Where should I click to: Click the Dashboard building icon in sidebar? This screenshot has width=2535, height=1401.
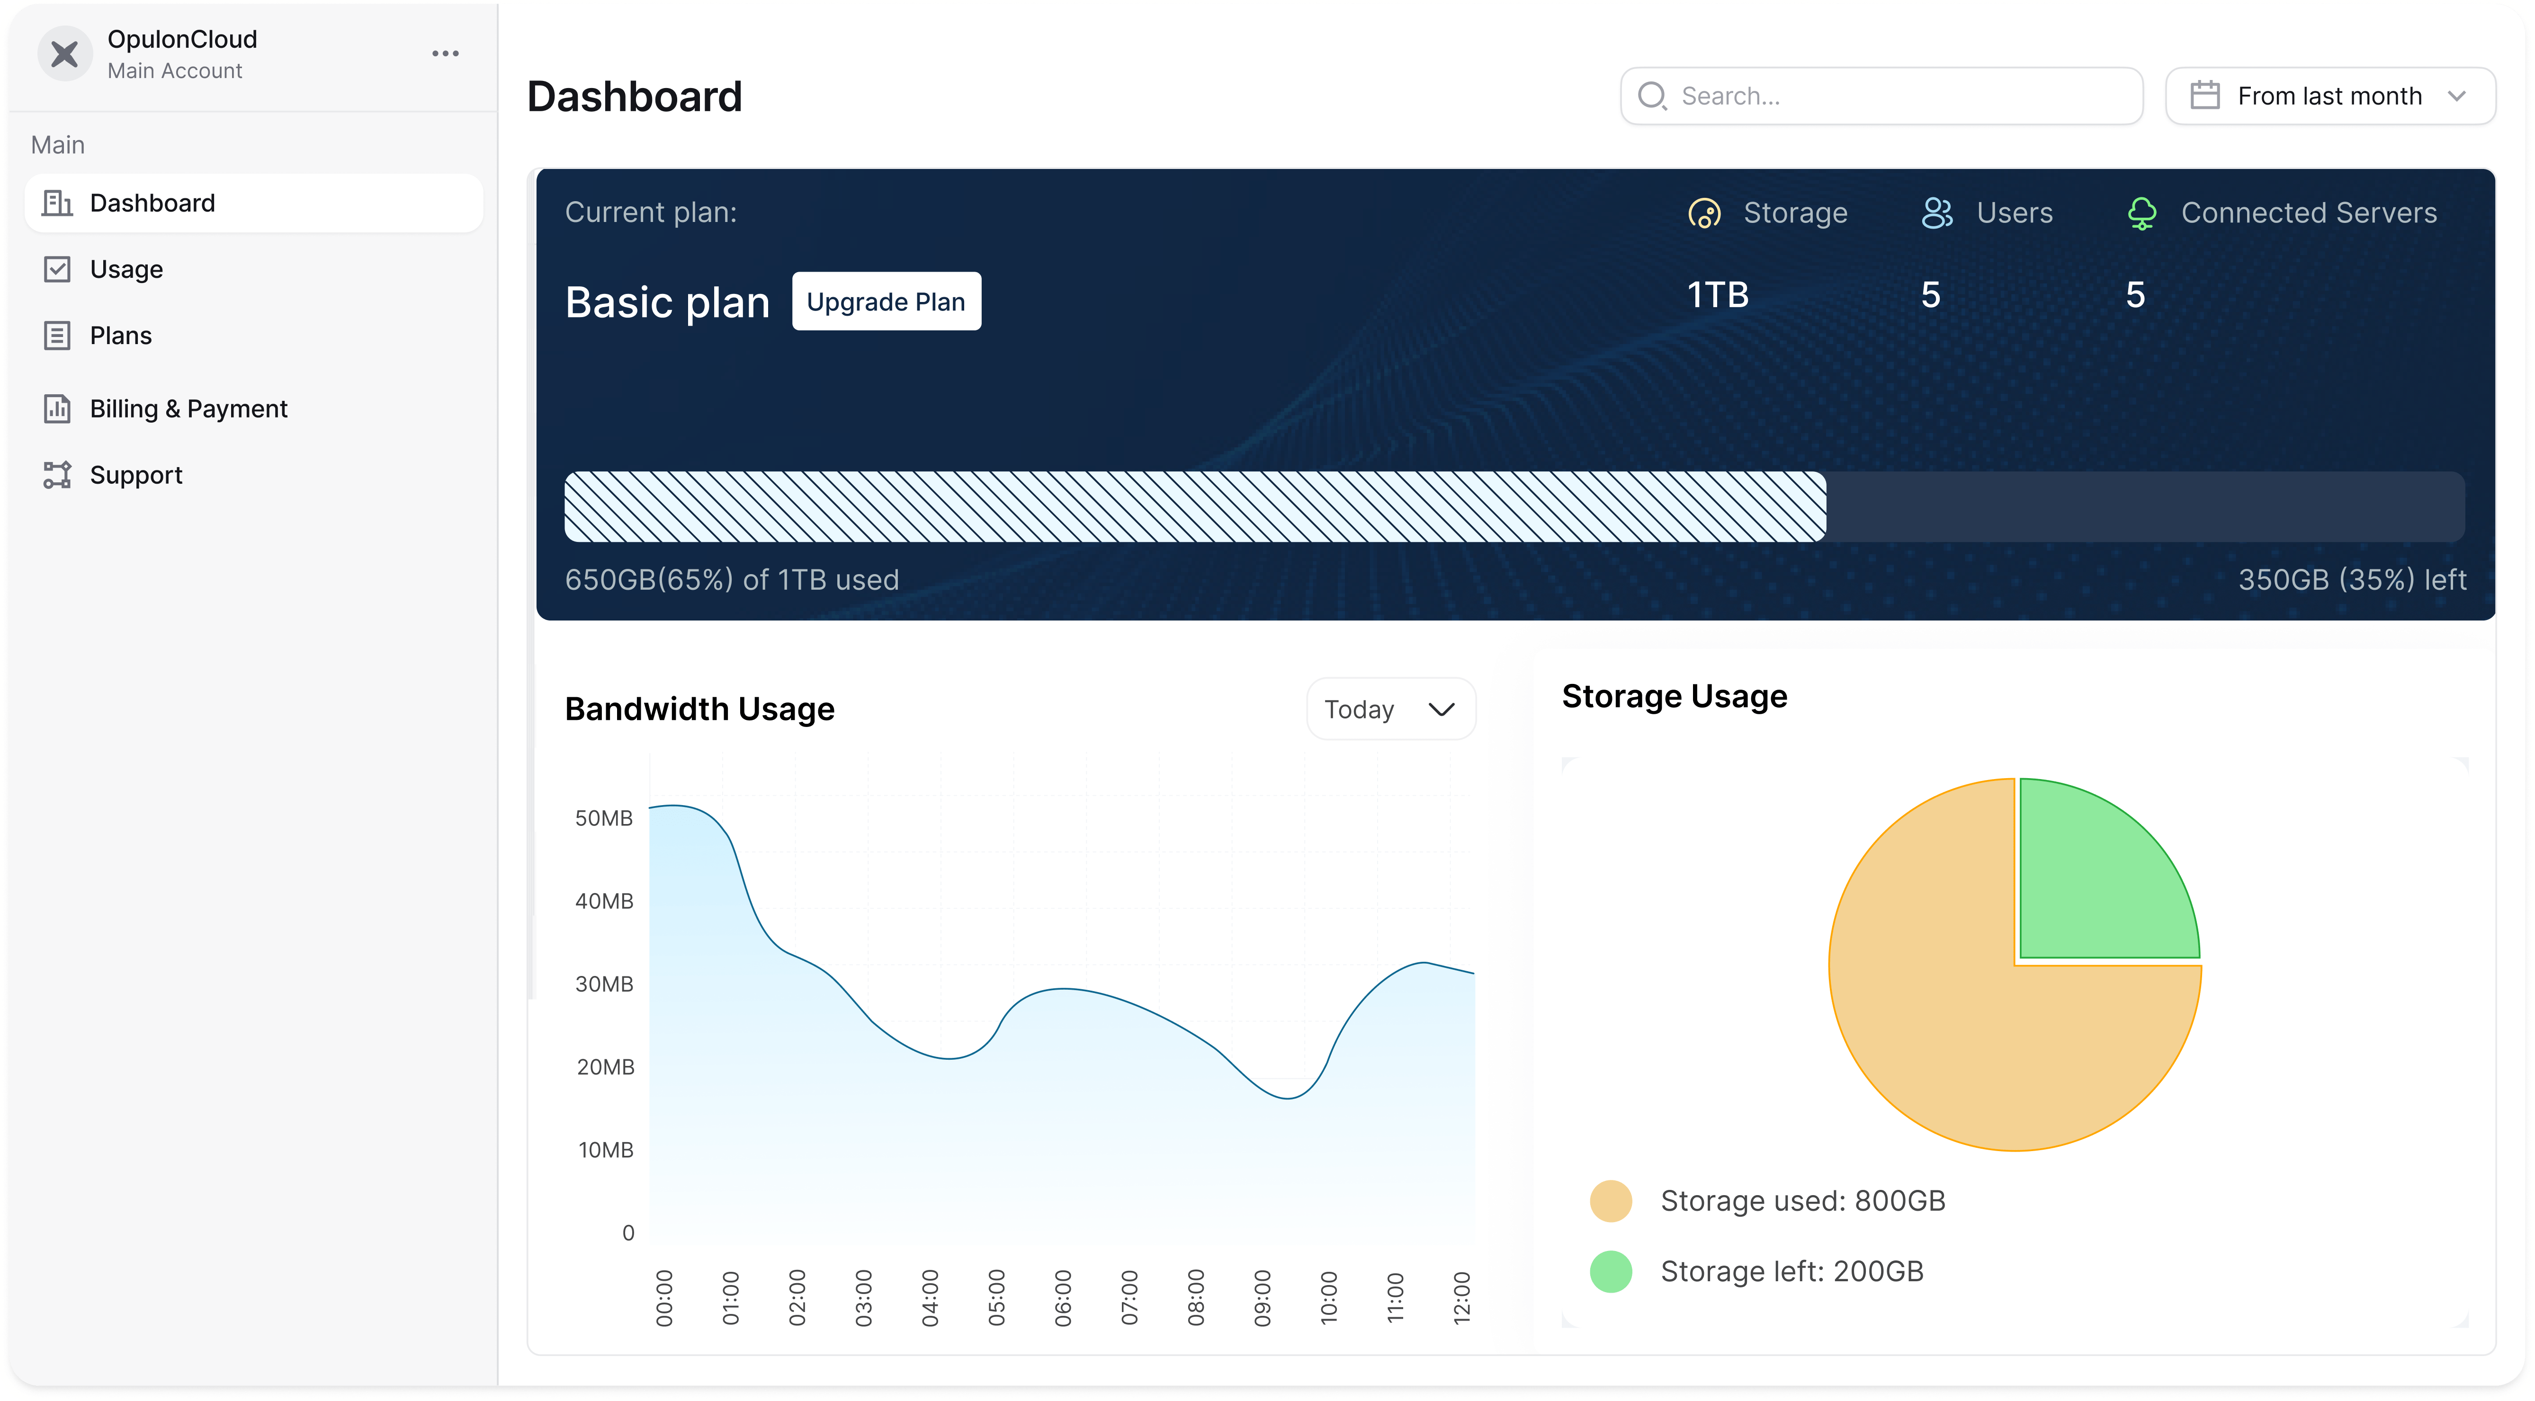(x=57, y=203)
